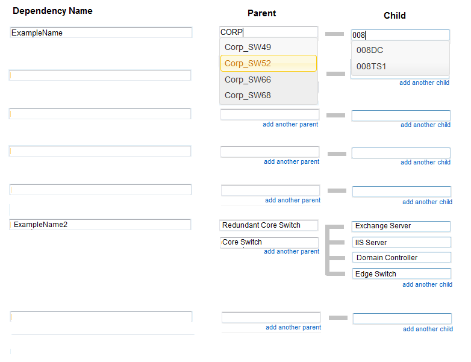The image size is (471, 362).
Task: Add another child below Edge Switch
Action: point(427,284)
